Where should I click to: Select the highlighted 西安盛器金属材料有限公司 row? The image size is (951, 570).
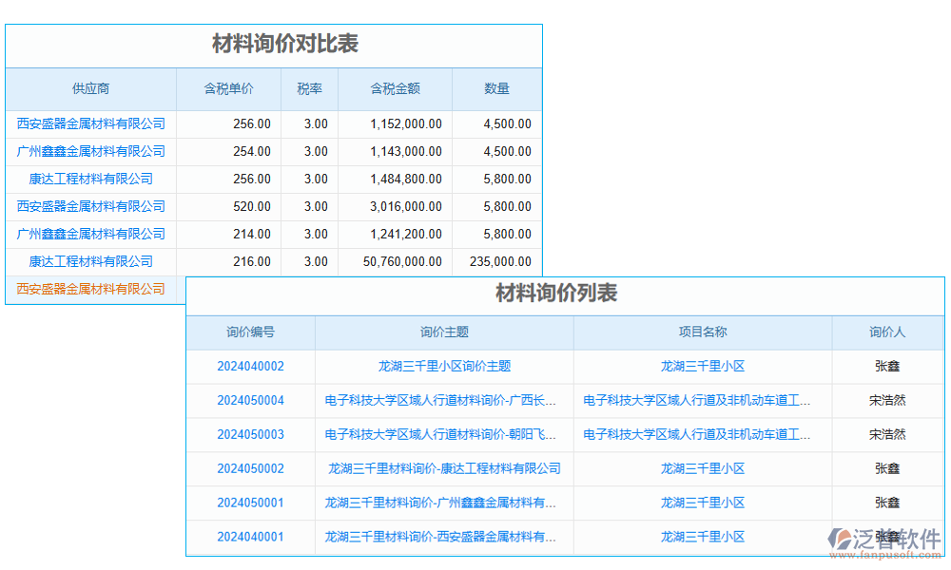tap(90, 289)
